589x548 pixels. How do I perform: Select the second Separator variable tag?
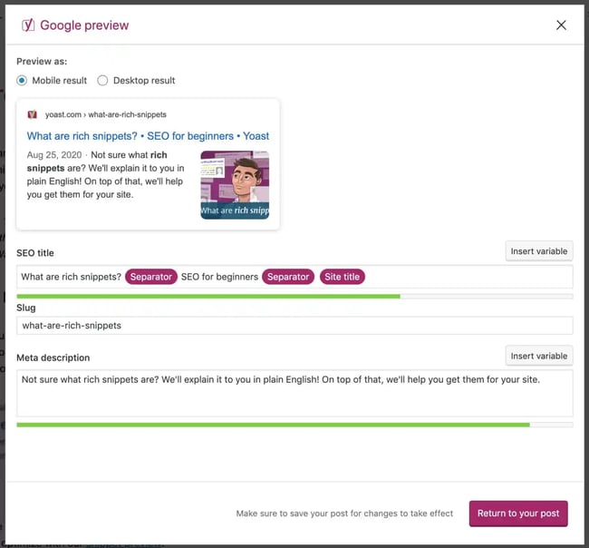tap(288, 277)
